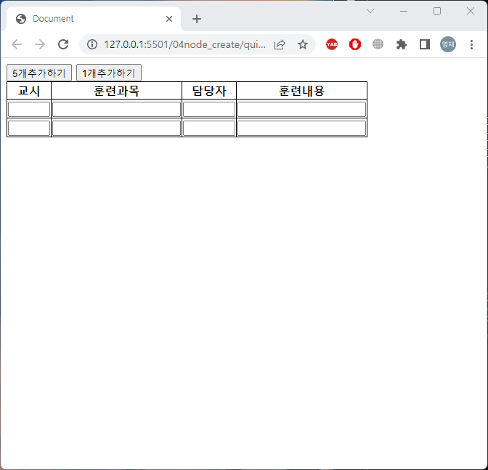
Task: Open a new tab with plus button
Action: pos(197,19)
